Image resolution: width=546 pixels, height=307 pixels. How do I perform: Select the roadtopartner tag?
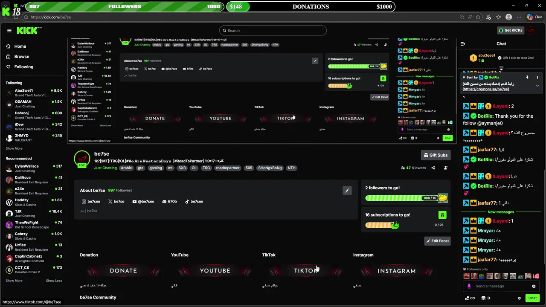(228, 168)
